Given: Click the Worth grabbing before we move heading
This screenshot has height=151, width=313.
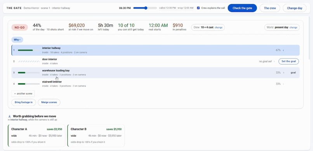Looking at the screenshot, I should (35, 116).
